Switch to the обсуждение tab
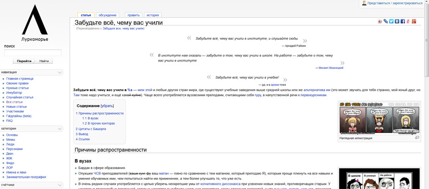The height and width of the screenshot is (189, 429). pyautogui.click(x=108, y=15)
